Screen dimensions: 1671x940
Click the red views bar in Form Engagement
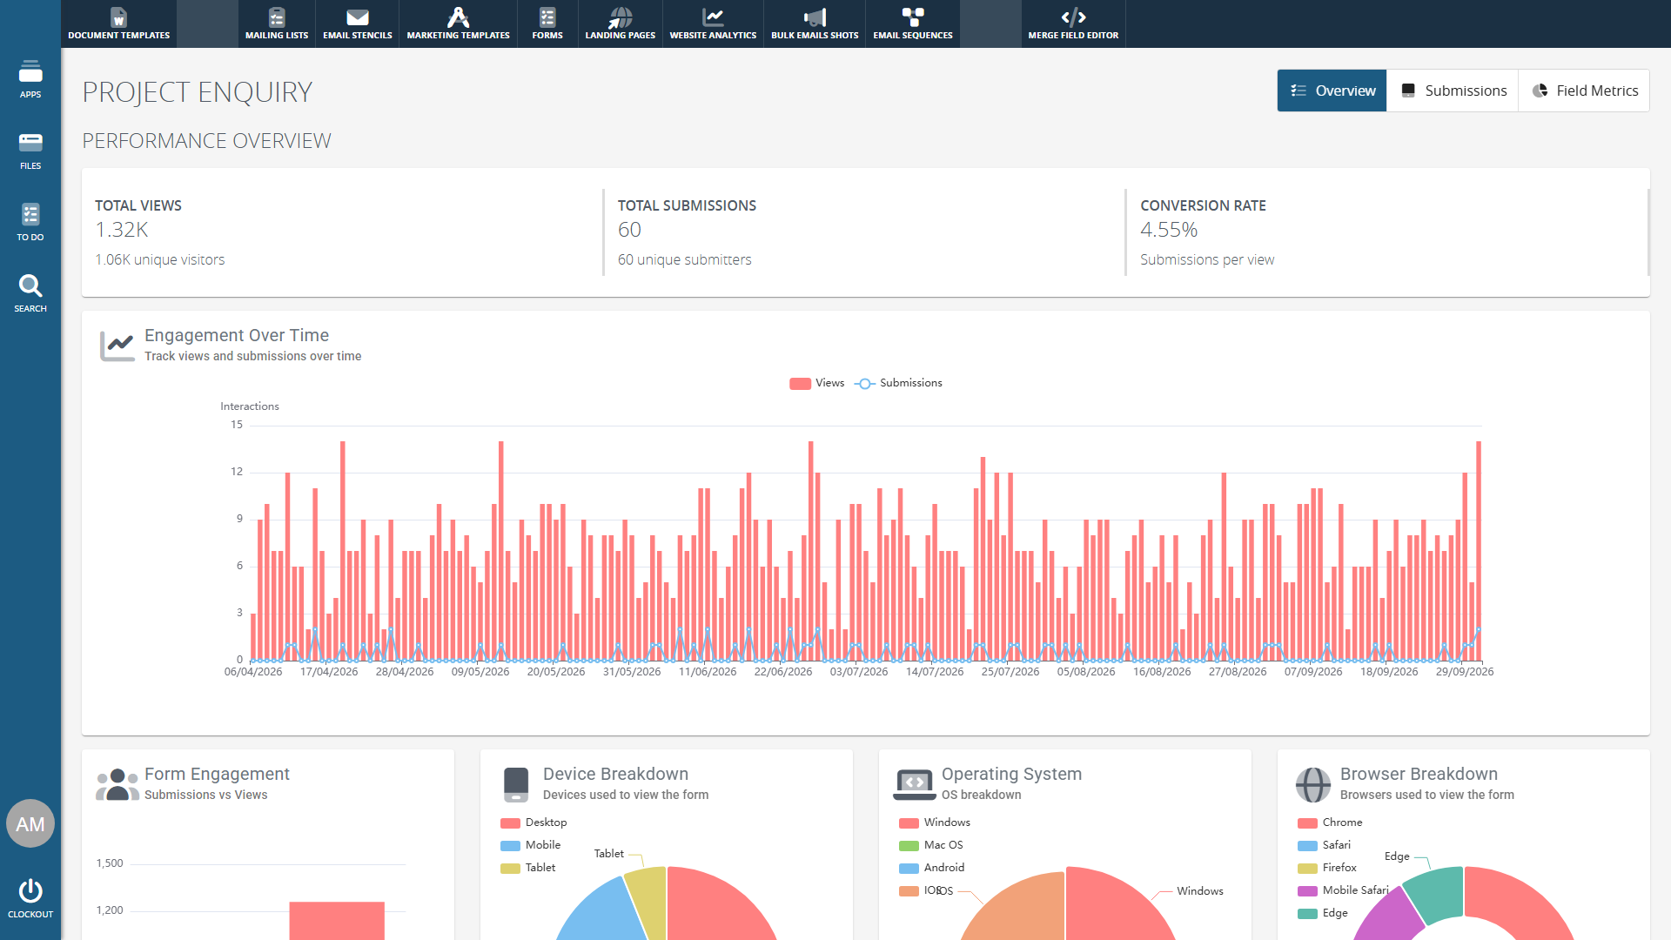pos(337,921)
